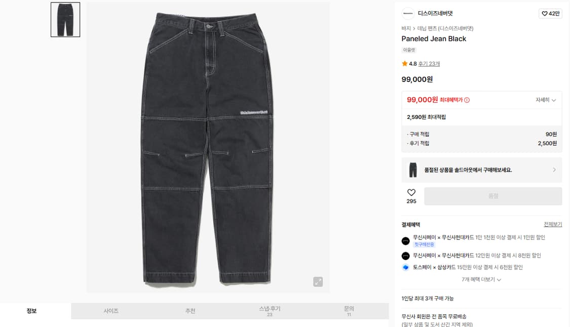Open the 문의 tab
This screenshot has height=327, width=570.
click(x=349, y=311)
